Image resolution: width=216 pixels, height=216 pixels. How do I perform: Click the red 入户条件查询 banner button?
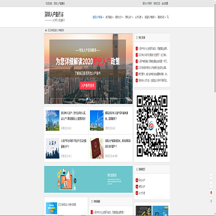point(88,86)
